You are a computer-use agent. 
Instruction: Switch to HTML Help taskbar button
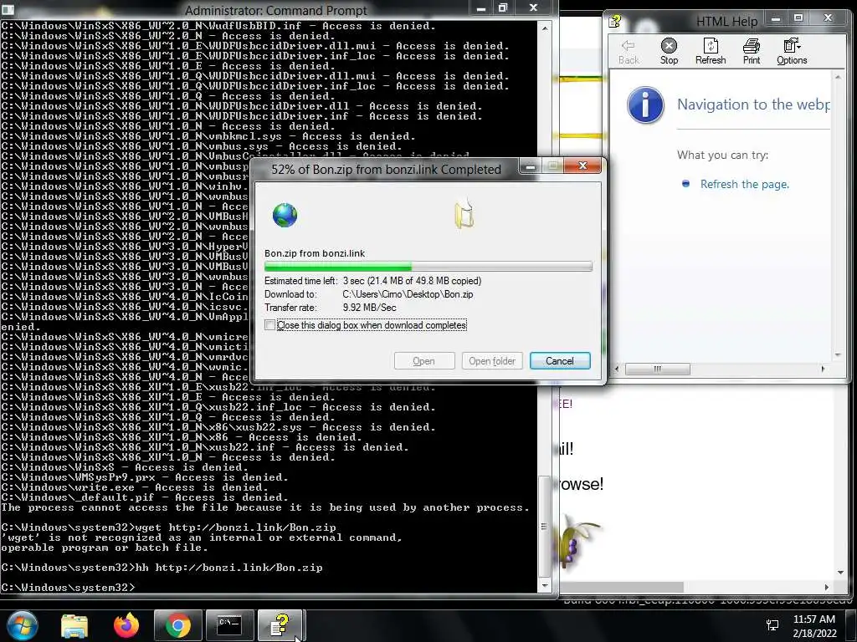(280, 625)
